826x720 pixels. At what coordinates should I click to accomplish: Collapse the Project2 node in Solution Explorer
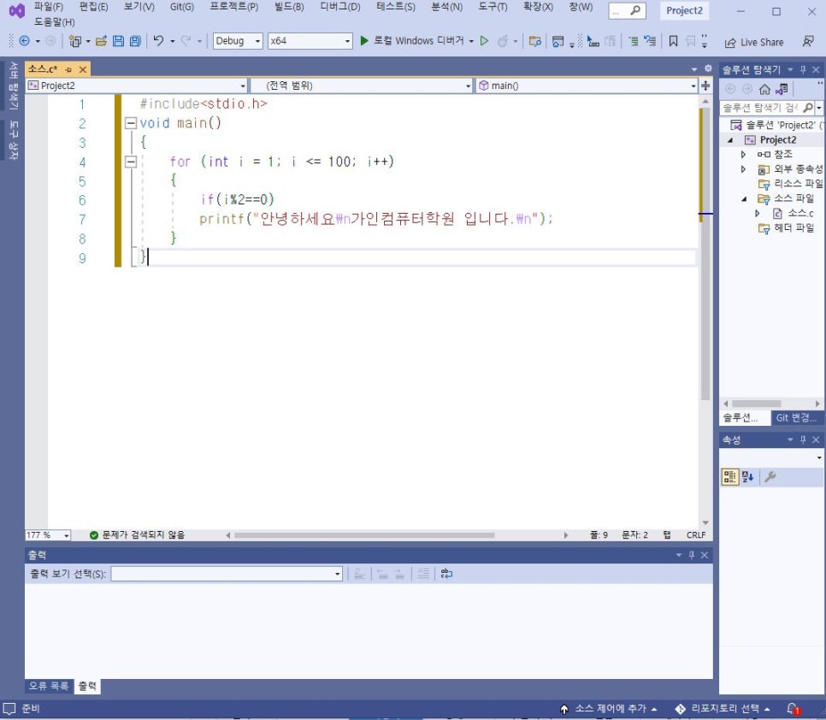[730, 140]
